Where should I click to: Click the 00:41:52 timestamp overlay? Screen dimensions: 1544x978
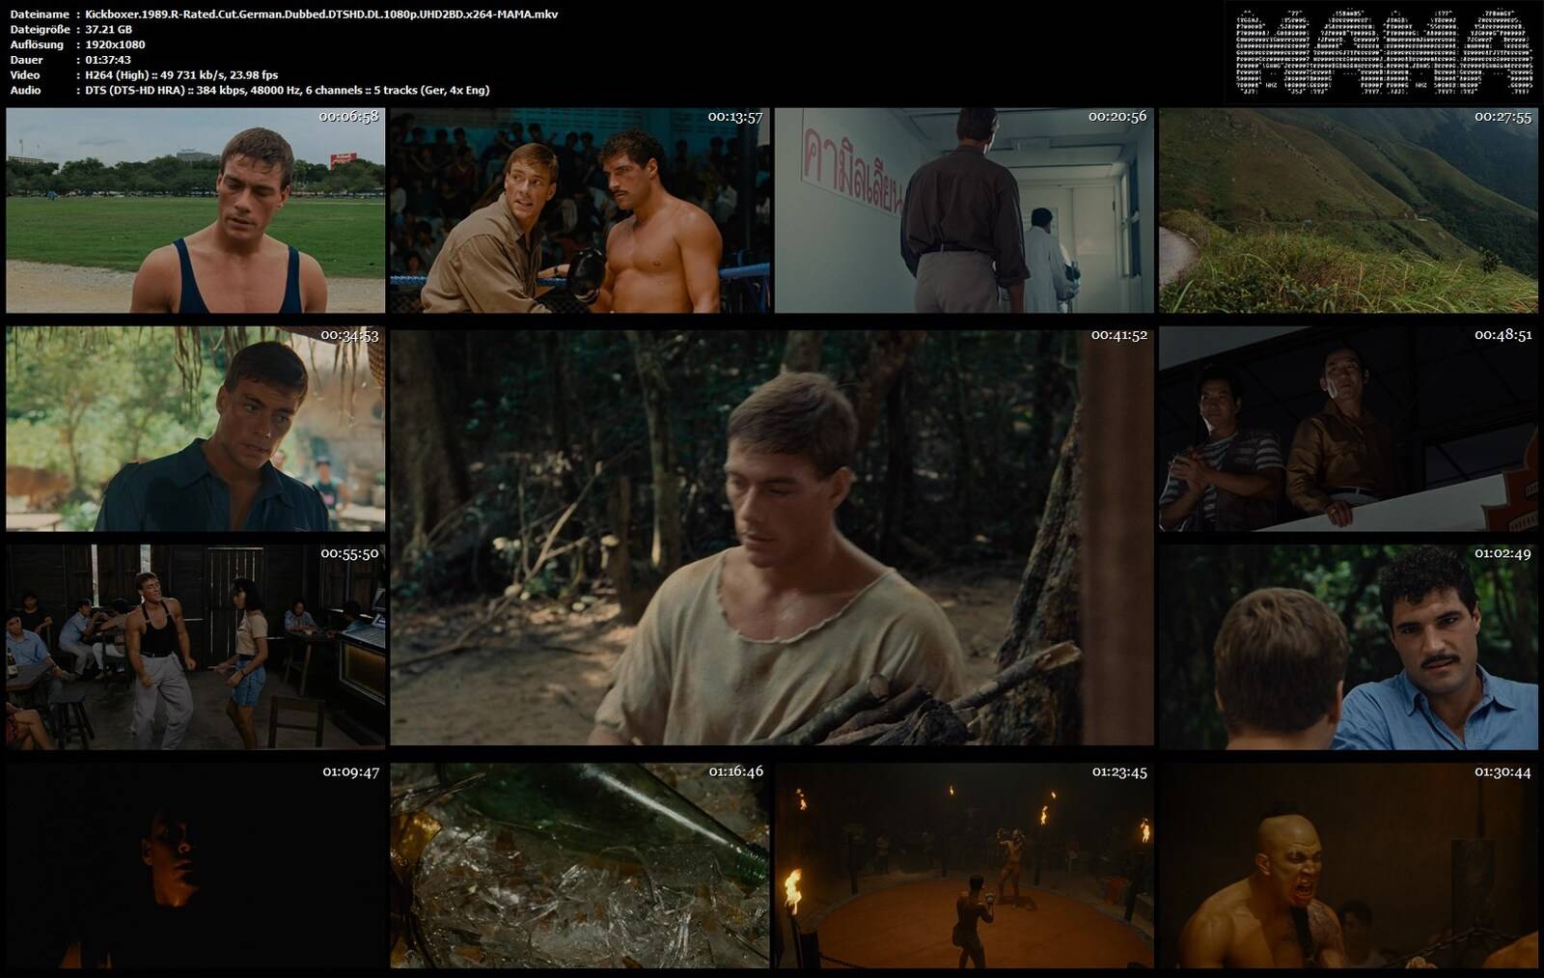tap(1119, 335)
